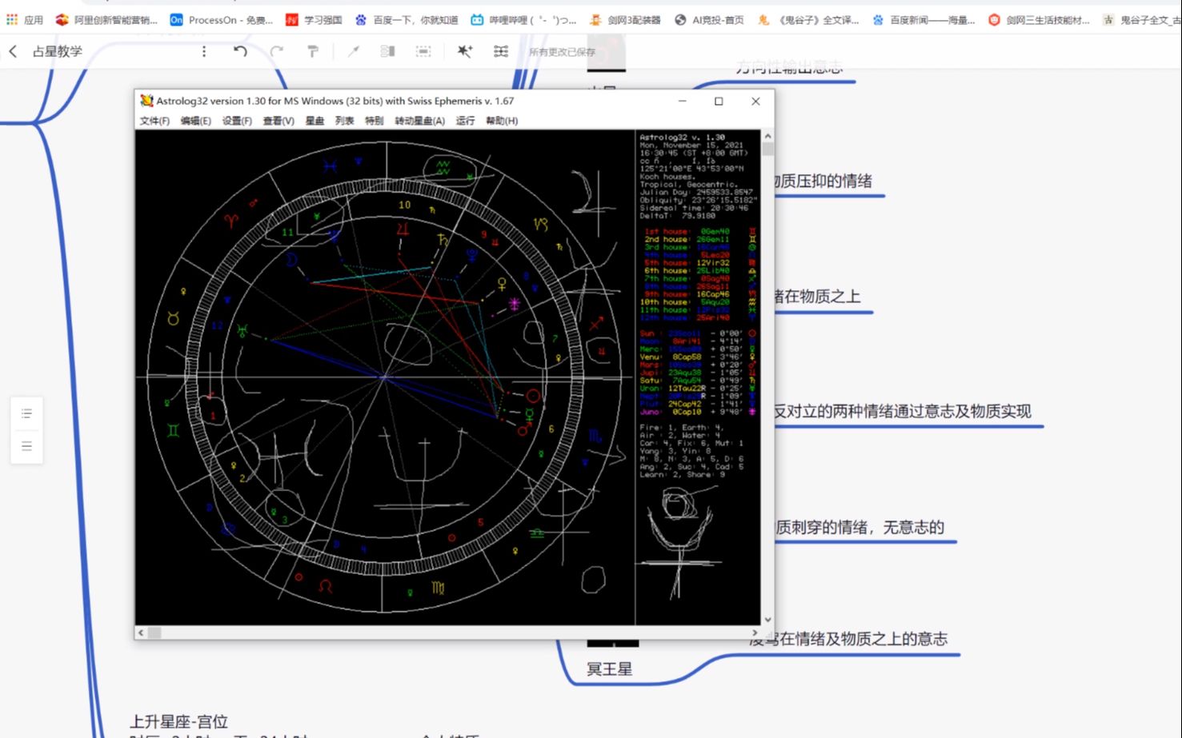Open the 运行 menu in Astrolog32
Viewport: 1182px width, 738px height.
(x=465, y=121)
